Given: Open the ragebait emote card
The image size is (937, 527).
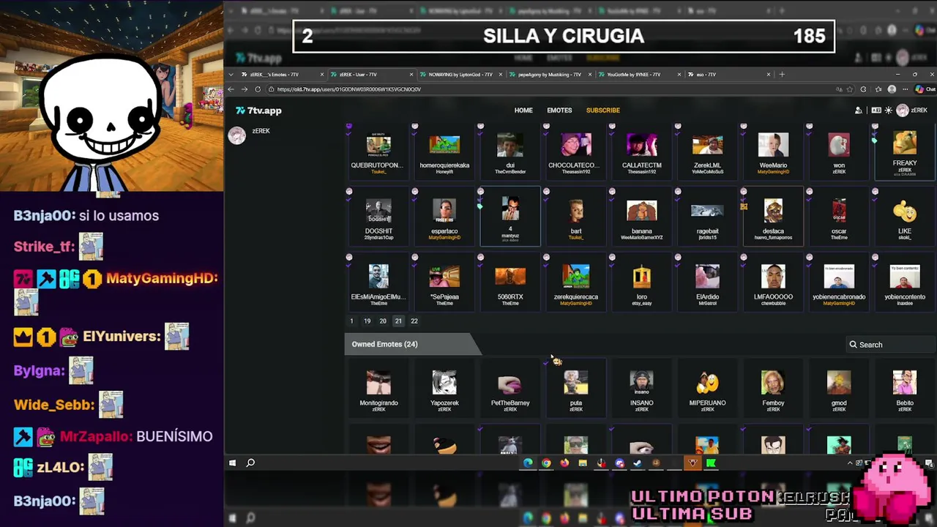Looking at the screenshot, I should pyautogui.click(x=708, y=216).
